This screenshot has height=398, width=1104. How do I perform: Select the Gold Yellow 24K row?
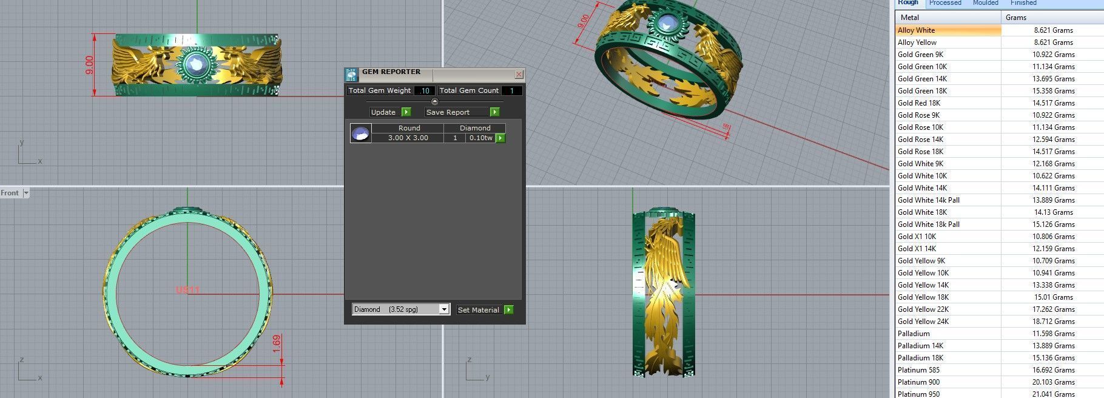point(1000,322)
